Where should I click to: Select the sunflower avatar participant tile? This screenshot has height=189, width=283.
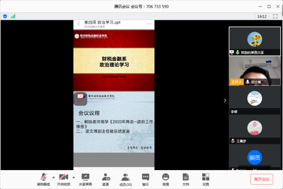pos(255,41)
